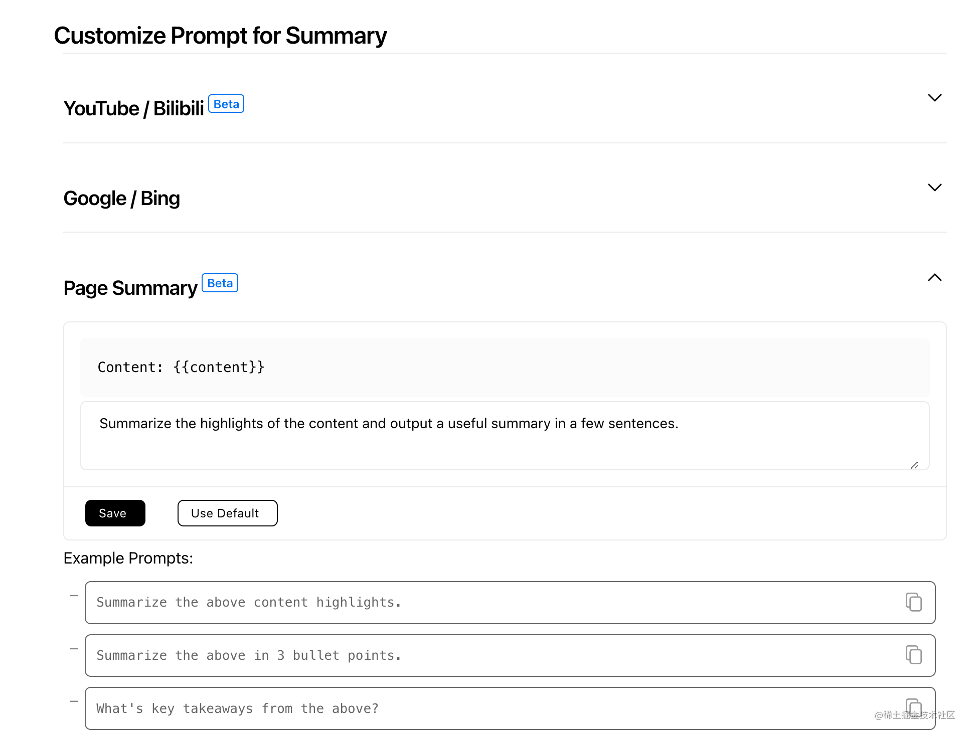This screenshot has height=738, width=973.
Task: Copy the 'key takeaways' example prompt
Action: tap(913, 707)
